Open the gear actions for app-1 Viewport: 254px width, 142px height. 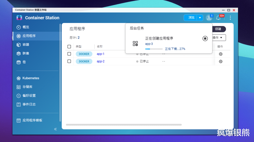point(221,54)
